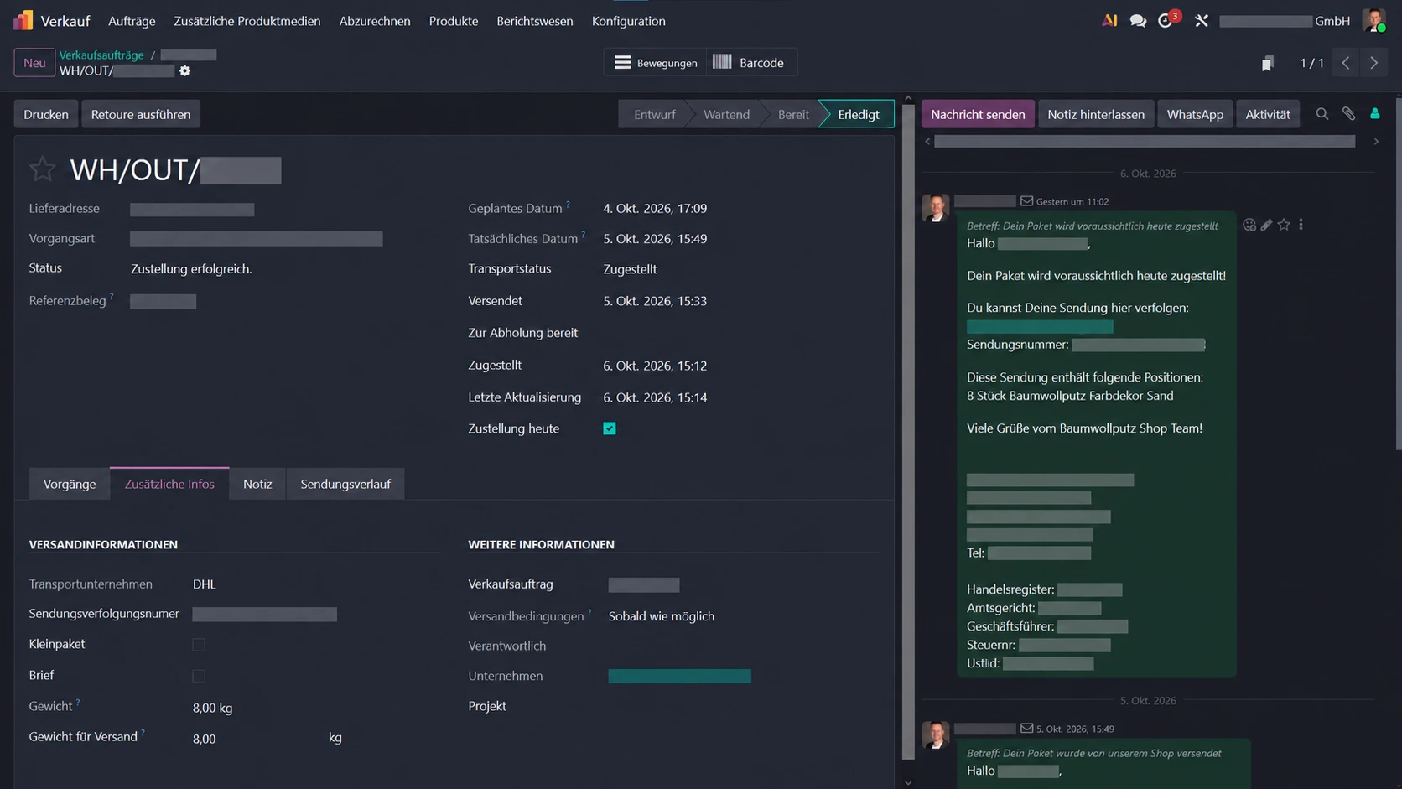The image size is (1402, 789).
Task: Search chatter messages magnifier icon
Action: (1322, 113)
